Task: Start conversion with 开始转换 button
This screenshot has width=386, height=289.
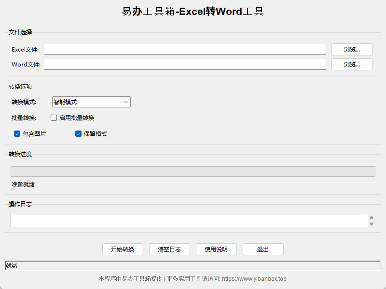Action: [123, 250]
